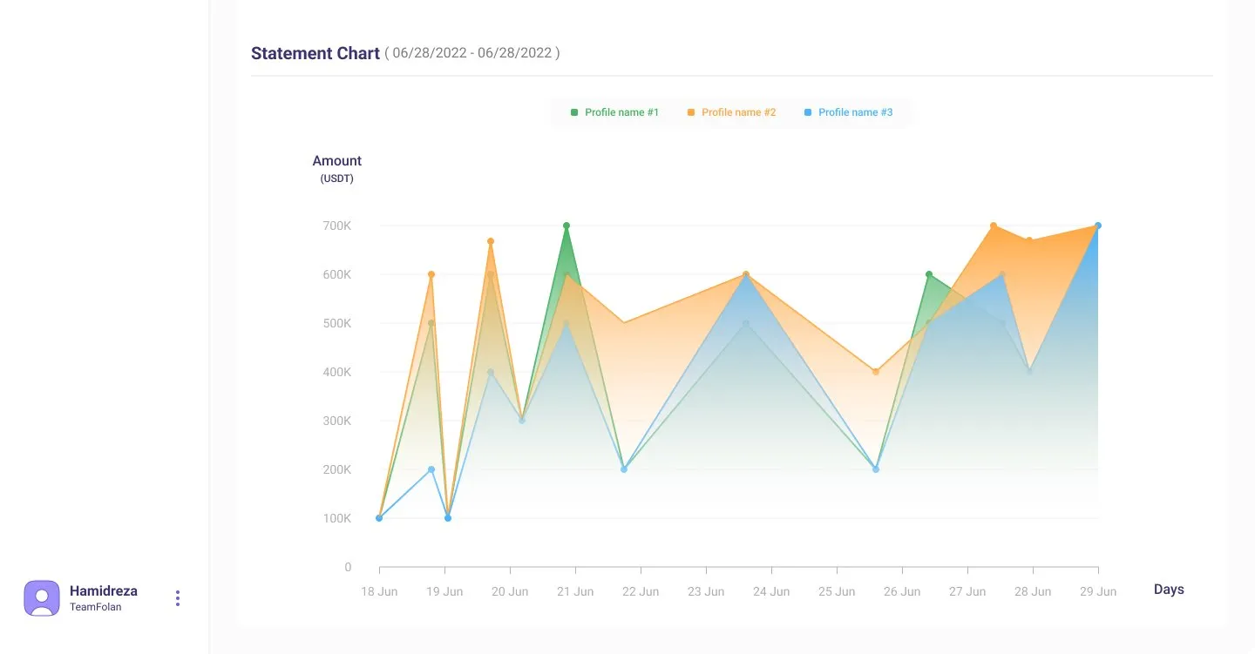Click the 24 Jun x-axis label

[771, 591]
